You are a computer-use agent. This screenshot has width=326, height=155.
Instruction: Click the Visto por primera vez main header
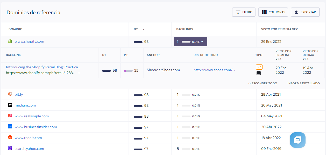pyautogui.click(x=279, y=29)
